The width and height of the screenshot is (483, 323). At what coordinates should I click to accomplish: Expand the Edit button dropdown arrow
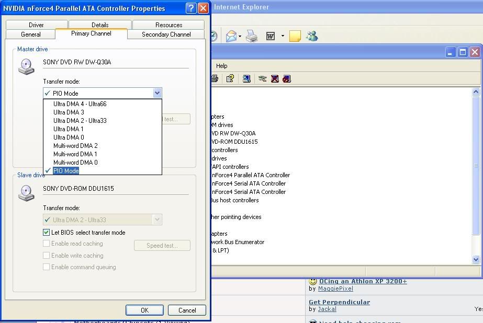pyautogui.click(x=283, y=36)
